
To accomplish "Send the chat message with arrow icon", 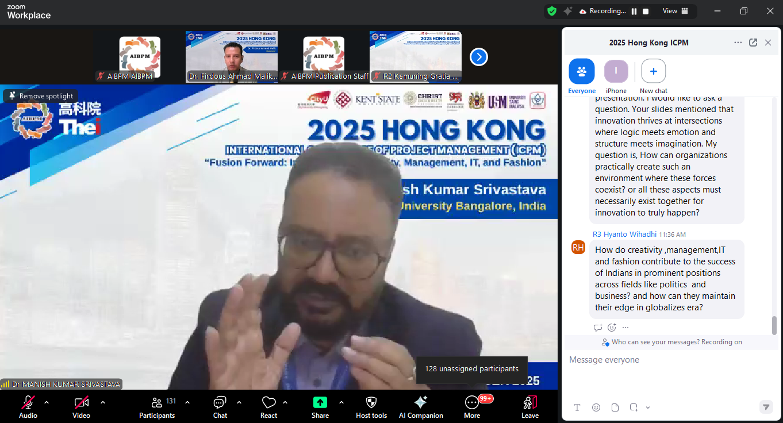I will coord(766,407).
